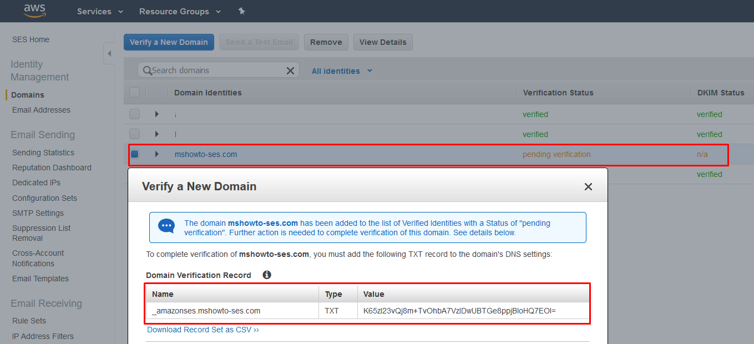The height and width of the screenshot is (344, 754).
Task: Collapse the left navigation panel arrow
Action: [109, 53]
